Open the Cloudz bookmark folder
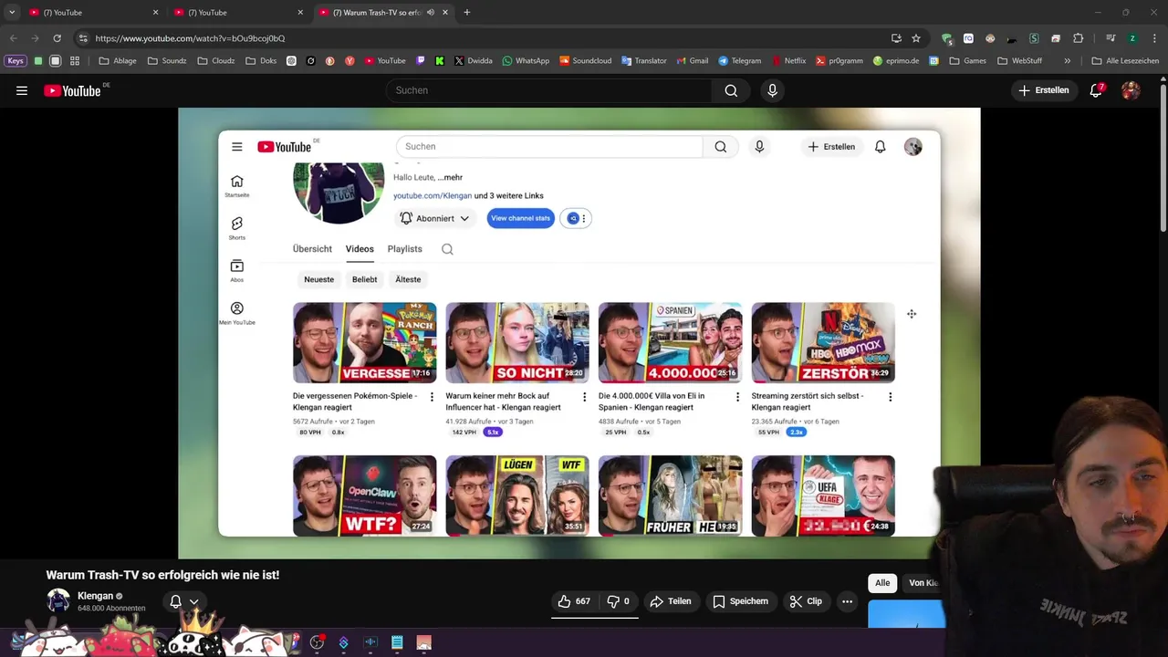Image resolution: width=1168 pixels, height=657 pixels. (x=215, y=61)
